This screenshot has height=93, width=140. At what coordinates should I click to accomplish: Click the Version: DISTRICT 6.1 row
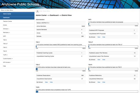pyautogui.click(x=61, y=23)
